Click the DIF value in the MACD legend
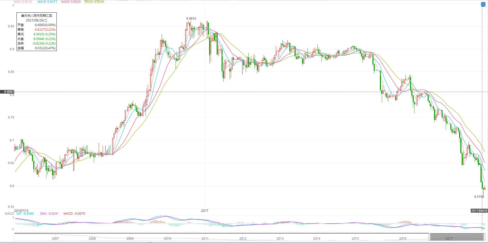The width and height of the screenshot is (488, 243). point(25,214)
